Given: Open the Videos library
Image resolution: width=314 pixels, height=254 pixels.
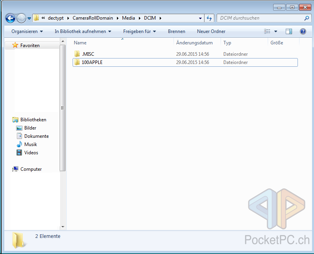Looking at the screenshot, I should click(31, 152).
